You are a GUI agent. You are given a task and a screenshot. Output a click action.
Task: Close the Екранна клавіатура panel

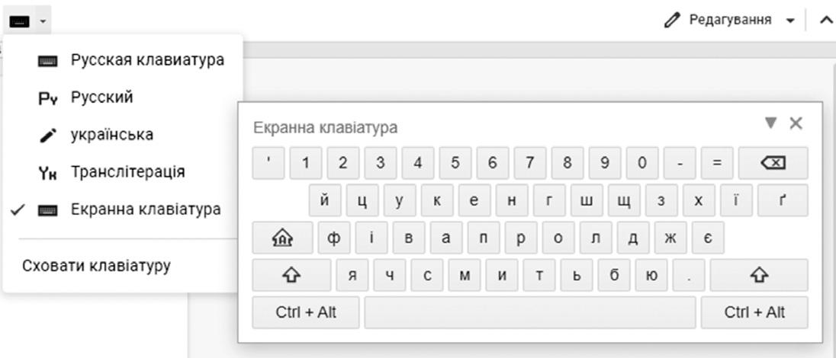(796, 123)
